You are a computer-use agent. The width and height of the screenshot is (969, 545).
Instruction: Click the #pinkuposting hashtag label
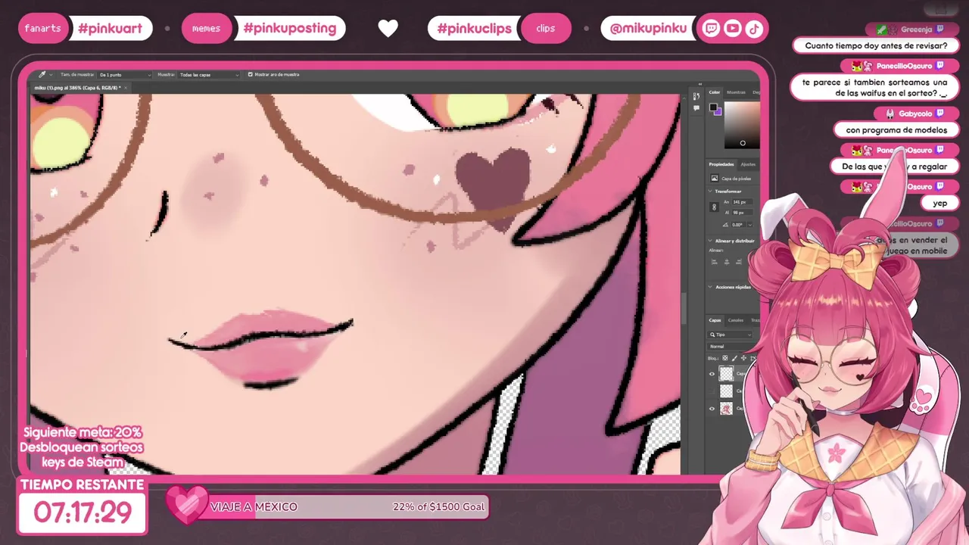click(290, 29)
